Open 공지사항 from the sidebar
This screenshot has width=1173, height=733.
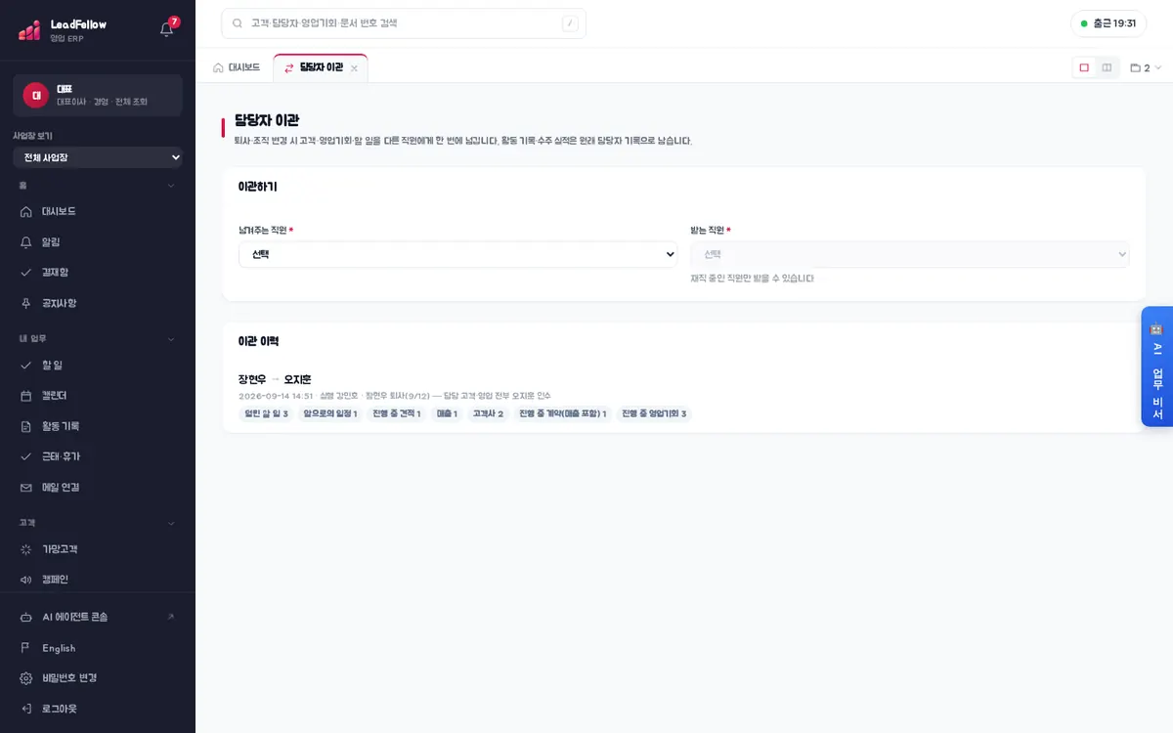[98, 303]
